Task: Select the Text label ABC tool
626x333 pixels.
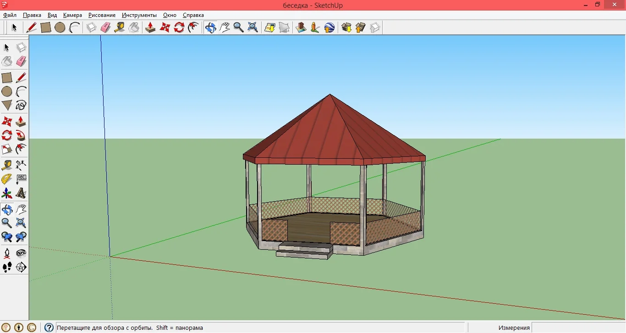Action: click(x=21, y=179)
